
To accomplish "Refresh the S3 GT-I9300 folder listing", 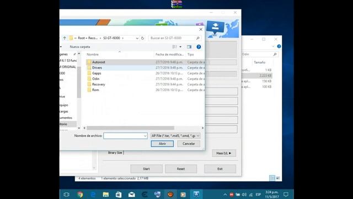I will [142, 38].
